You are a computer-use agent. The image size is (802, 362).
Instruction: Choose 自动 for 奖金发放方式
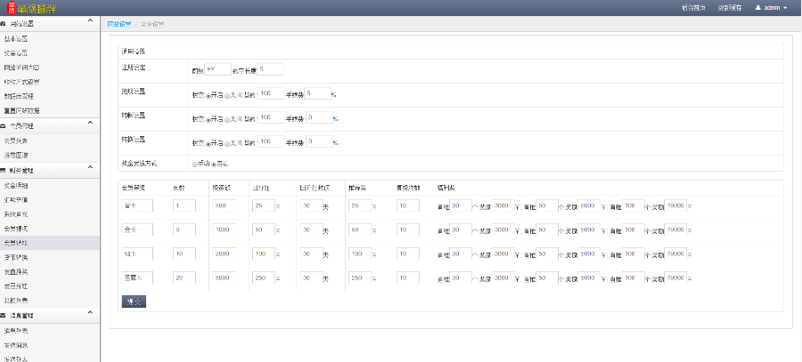[x=214, y=165]
